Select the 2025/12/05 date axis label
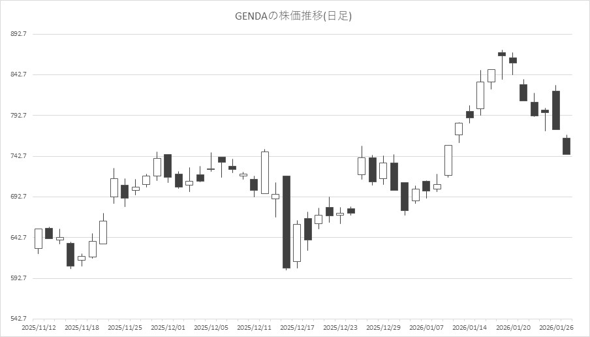Image resolution: width=590 pixels, height=337 pixels. tap(211, 327)
